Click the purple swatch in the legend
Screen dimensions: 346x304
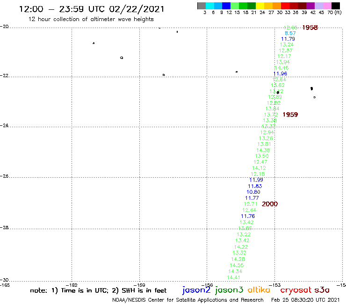310,6
